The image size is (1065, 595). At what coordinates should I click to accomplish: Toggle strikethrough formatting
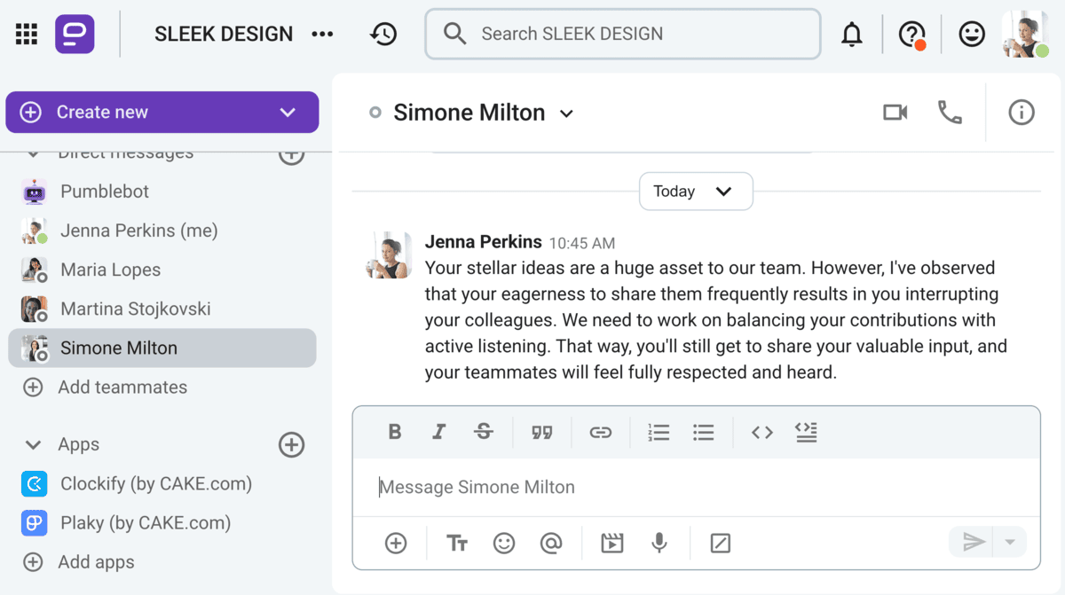484,433
